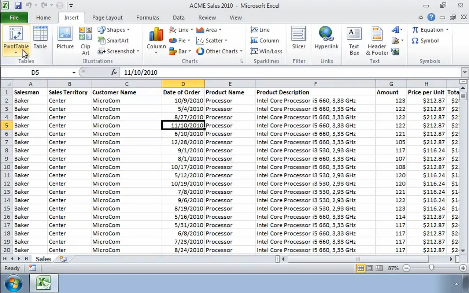Expand the Name Box dropdown arrow
Image resolution: width=469 pixels, height=293 pixels.
(x=74, y=73)
